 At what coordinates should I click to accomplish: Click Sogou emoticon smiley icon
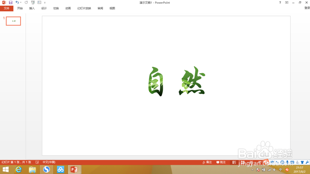282,162
